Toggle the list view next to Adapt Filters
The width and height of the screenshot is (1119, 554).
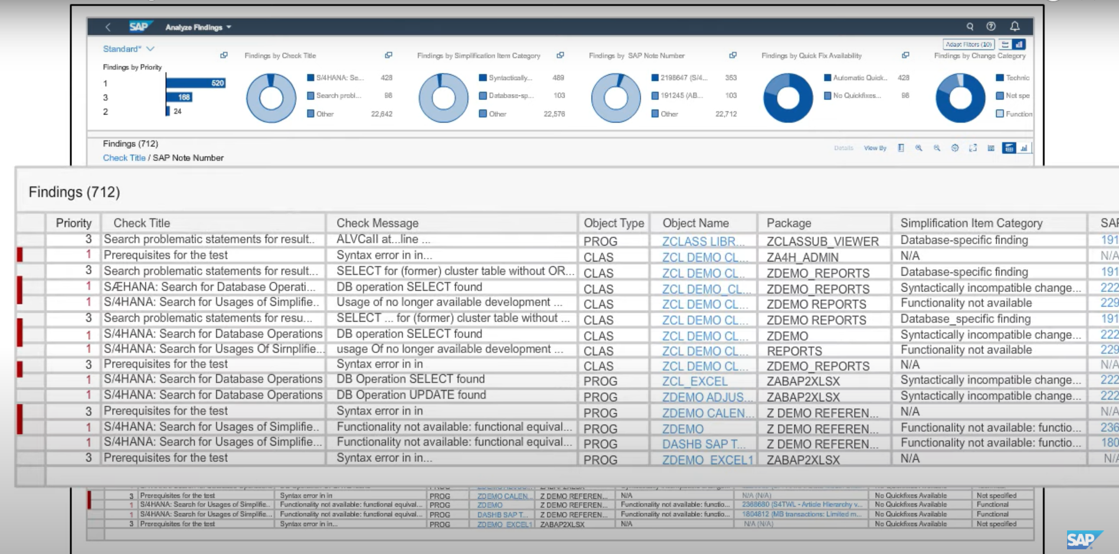[x=1005, y=44]
